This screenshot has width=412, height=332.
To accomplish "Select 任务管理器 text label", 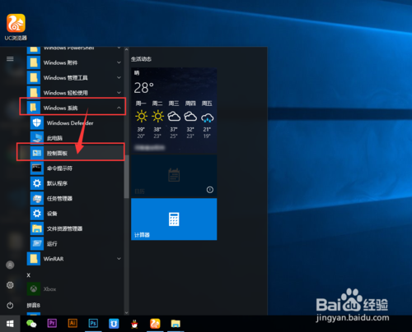I will pyautogui.click(x=59, y=198).
